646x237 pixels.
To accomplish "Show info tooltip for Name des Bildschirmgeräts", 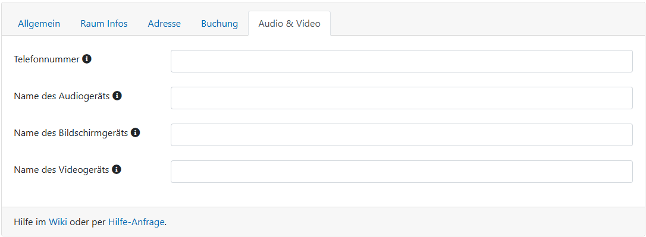I will pyautogui.click(x=135, y=133).
